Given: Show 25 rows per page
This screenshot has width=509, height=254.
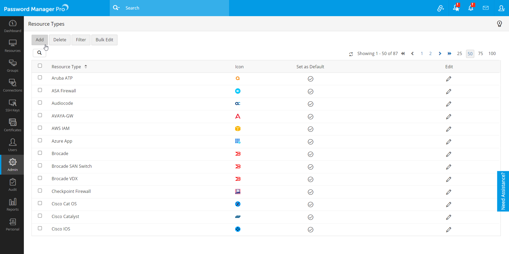Looking at the screenshot, I should click(x=459, y=54).
